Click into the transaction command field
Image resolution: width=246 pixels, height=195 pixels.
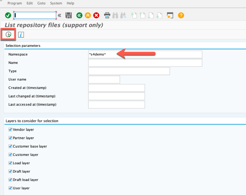[35, 16]
